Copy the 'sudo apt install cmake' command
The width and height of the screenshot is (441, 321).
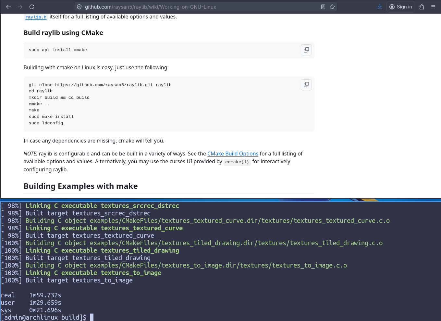pyautogui.click(x=306, y=50)
